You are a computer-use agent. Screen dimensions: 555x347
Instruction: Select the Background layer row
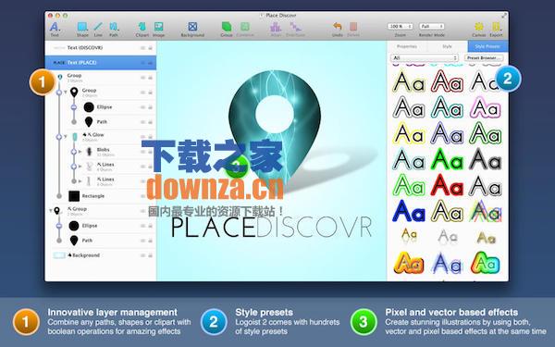coord(101,255)
